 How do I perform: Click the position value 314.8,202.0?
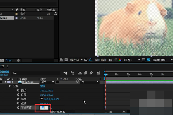click(47, 95)
